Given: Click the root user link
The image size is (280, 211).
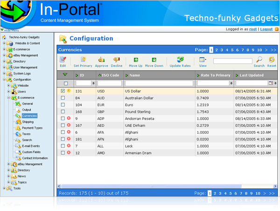Looking at the screenshot, I should [x=253, y=29].
